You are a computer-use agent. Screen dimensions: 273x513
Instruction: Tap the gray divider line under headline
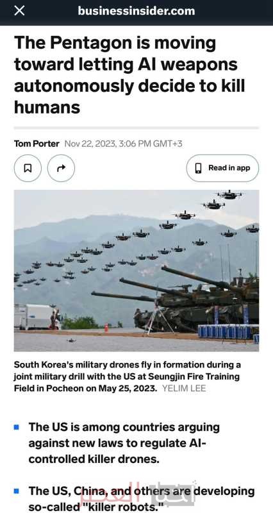136,128
